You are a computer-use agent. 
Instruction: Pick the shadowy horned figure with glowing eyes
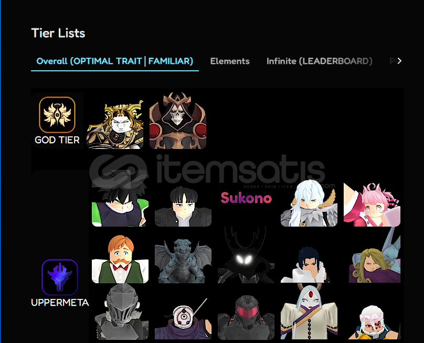[x=246, y=255]
